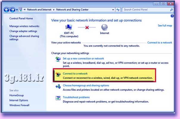180x119 pixels.
Task: Open Troubleshoot problems link
Action: [x=76, y=97]
